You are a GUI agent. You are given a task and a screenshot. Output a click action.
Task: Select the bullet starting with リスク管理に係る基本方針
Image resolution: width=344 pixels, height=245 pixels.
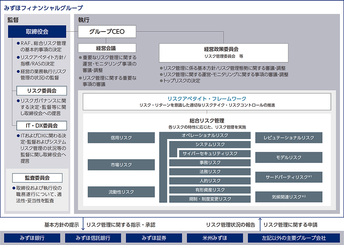[223, 68]
